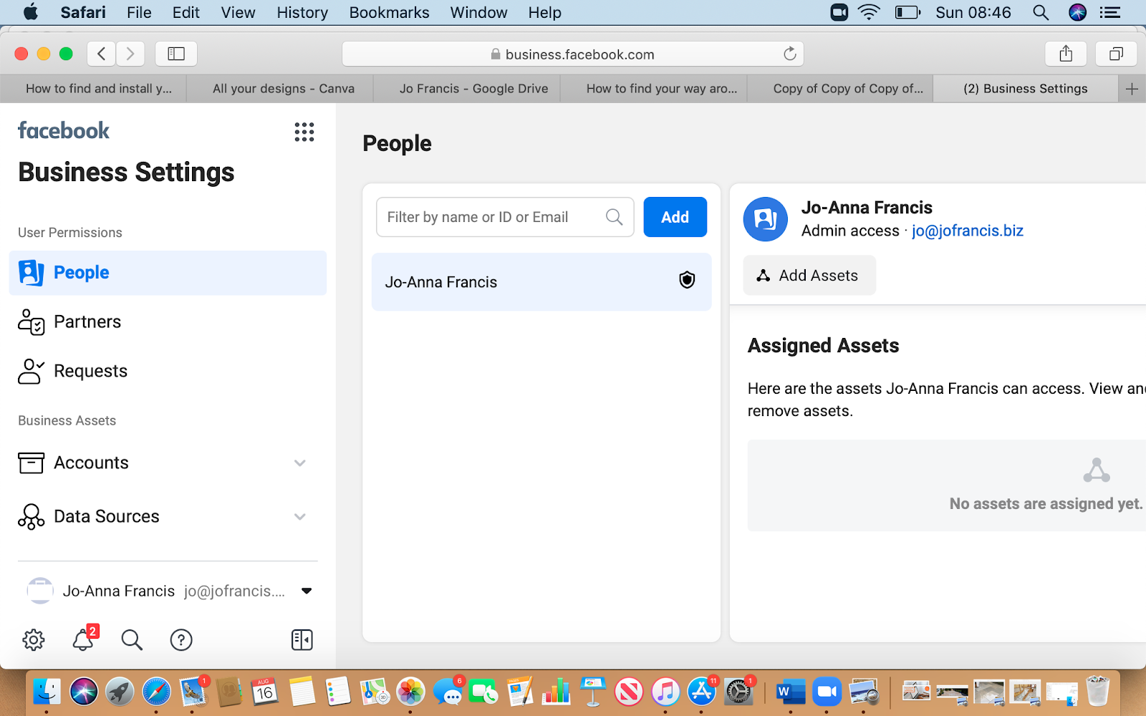Open Finder from the Dock
The height and width of the screenshot is (716, 1146).
tap(47, 692)
